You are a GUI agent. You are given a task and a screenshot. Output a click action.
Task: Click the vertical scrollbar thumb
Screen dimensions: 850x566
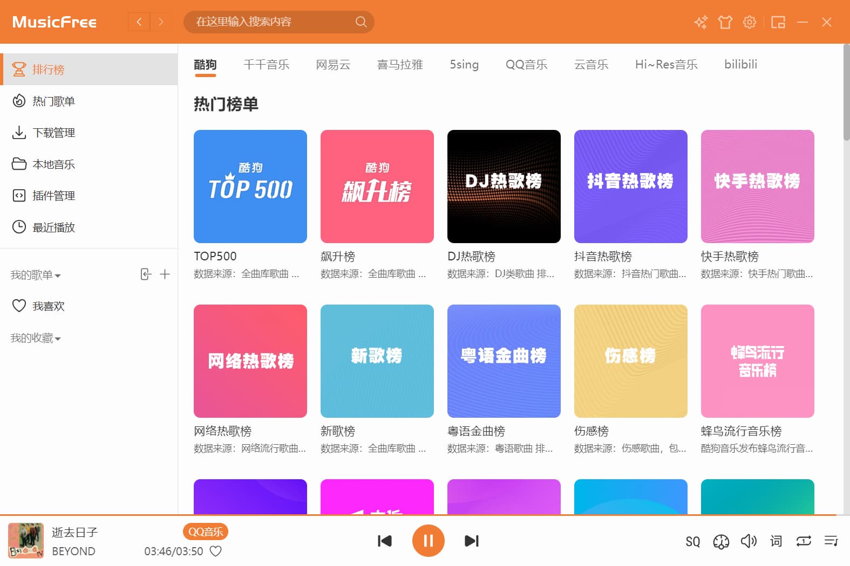click(x=846, y=92)
